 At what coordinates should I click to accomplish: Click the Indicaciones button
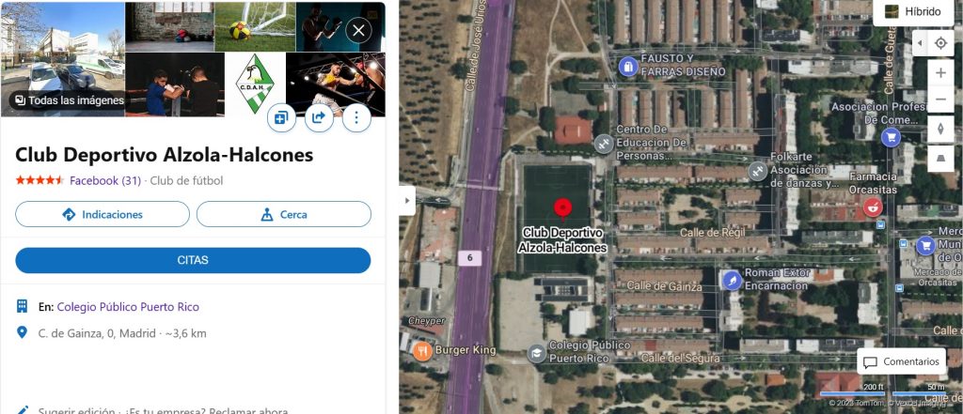coord(103,214)
